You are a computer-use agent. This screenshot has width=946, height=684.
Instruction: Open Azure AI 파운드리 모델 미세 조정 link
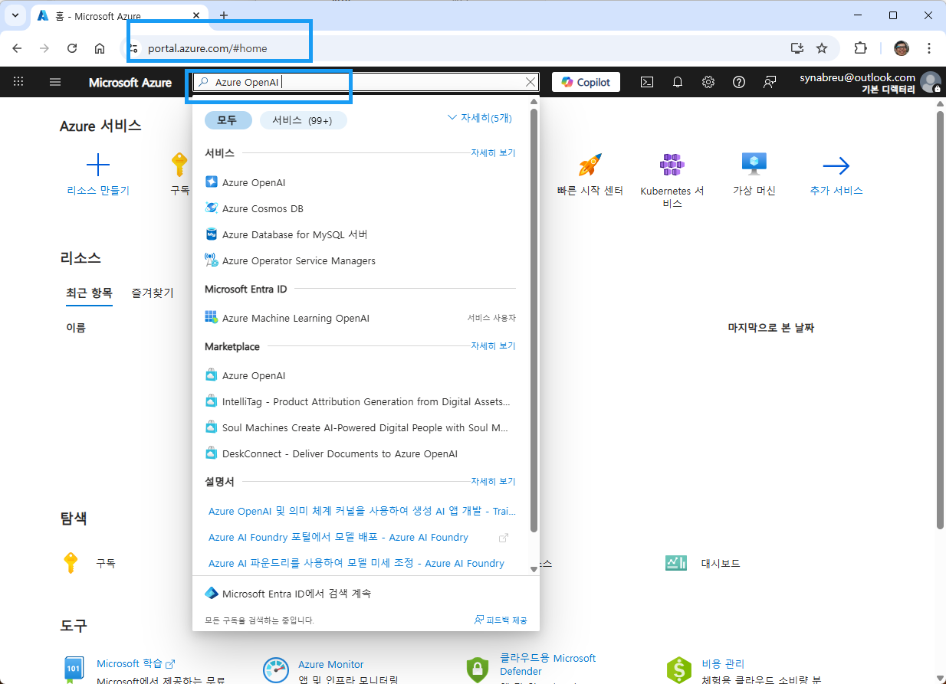pos(356,563)
